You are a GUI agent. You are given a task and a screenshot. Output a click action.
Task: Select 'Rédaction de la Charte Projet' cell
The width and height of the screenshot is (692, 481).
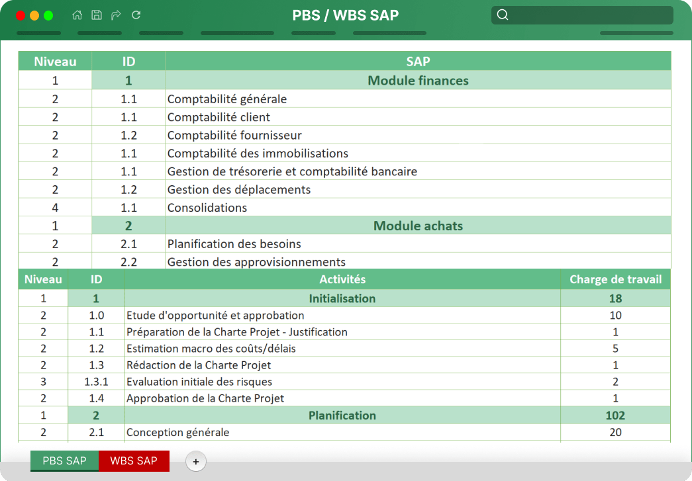tap(342, 365)
